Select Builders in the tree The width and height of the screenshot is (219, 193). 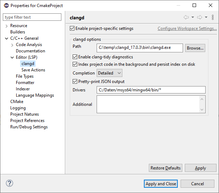[x=18, y=32]
